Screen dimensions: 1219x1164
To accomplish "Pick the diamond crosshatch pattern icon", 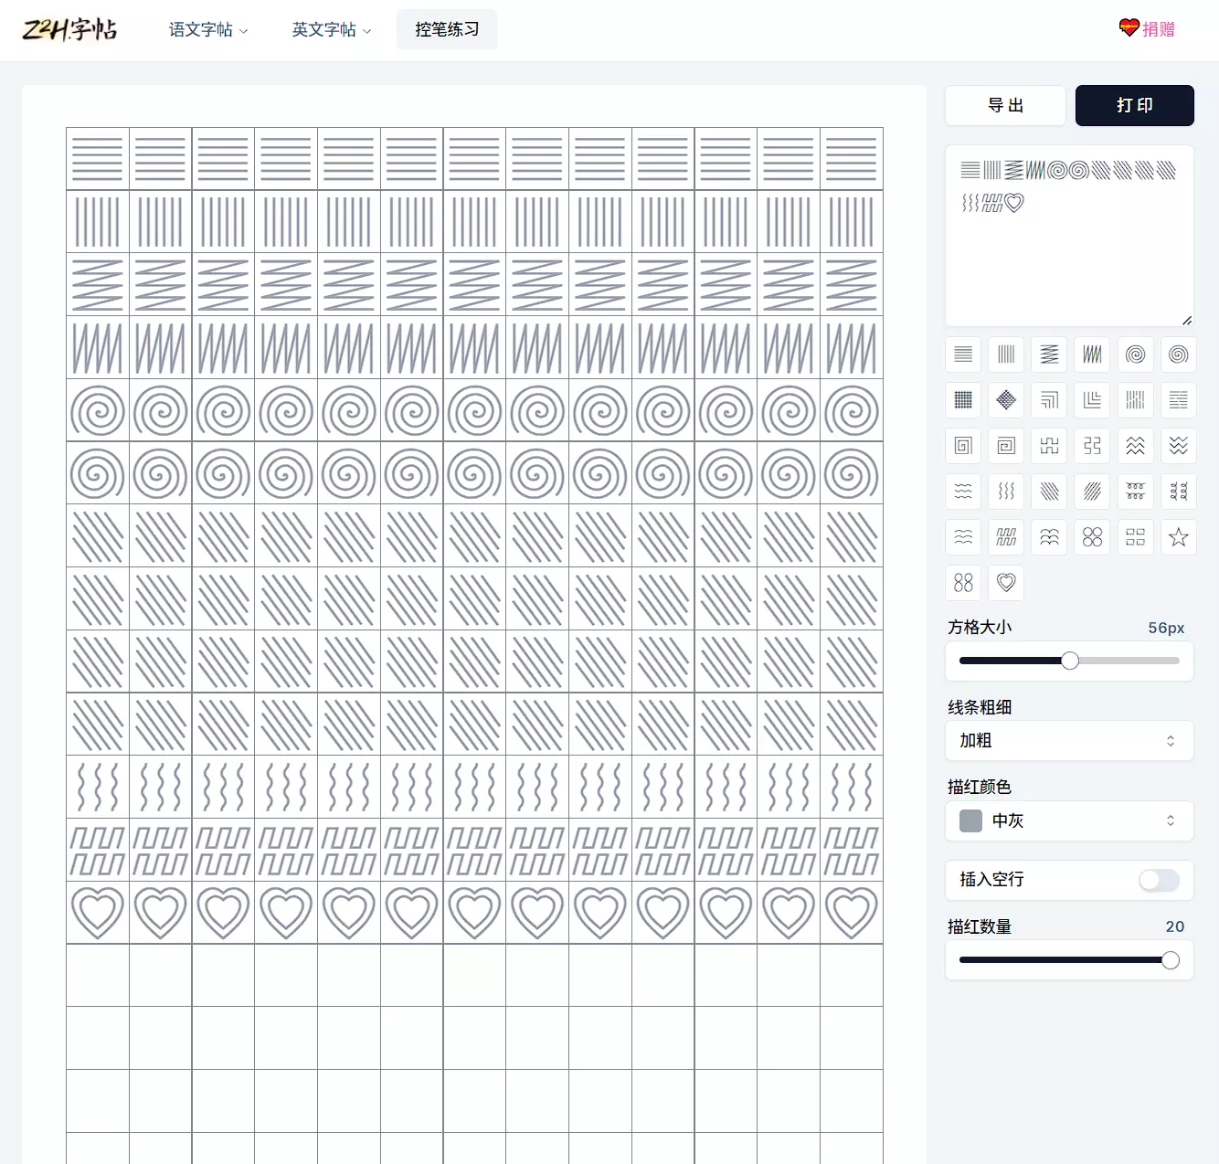I will pos(1006,400).
